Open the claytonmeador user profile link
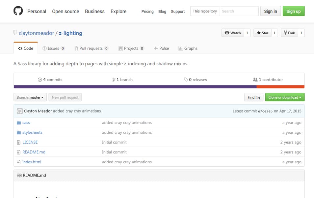314x198 pixels. tap(36, 33)
